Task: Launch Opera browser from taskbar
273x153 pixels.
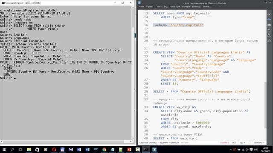Action: point(54,150)
